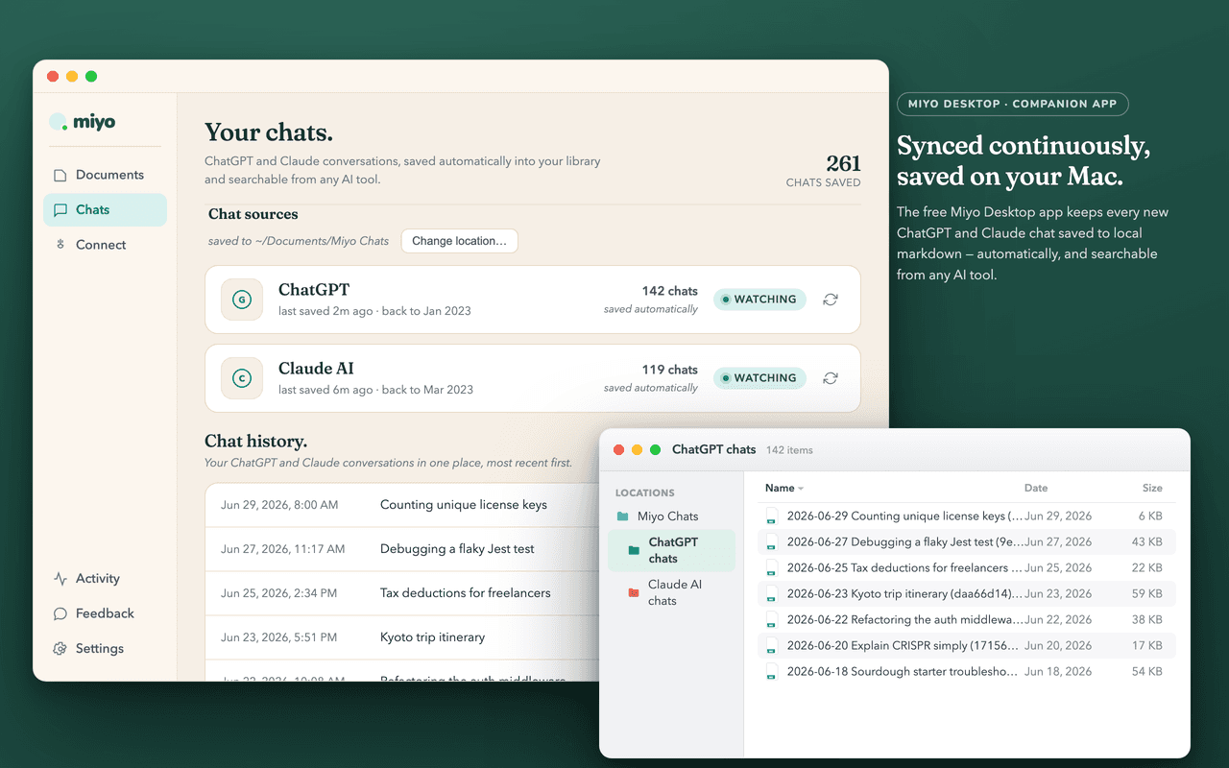This screenshot has height=768, width=1229.
Task: Click file icon of Explain CRISPR simply
Action: pyautogui.click(x=771, y=646)
